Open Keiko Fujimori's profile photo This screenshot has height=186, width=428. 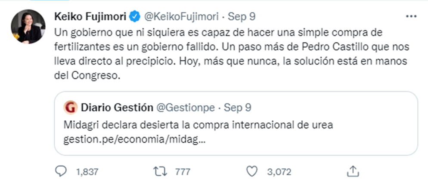pos(28,27)
